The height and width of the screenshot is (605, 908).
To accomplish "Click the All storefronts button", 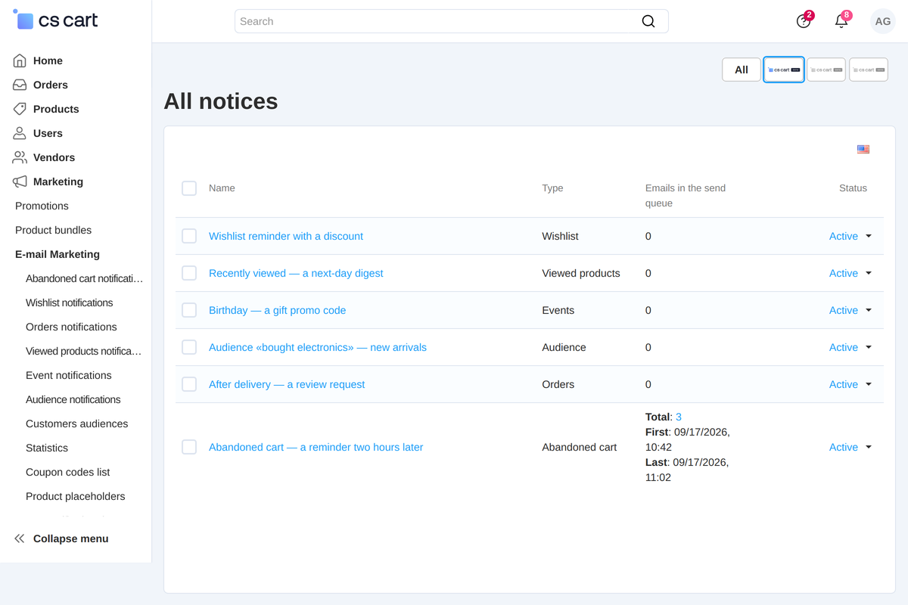I will pos(742,70).
